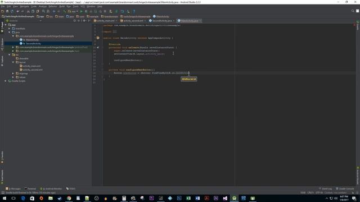Viewport: 360px width, 202px height.
Task: Click the Windows Start button
Action: coord(4,198)
